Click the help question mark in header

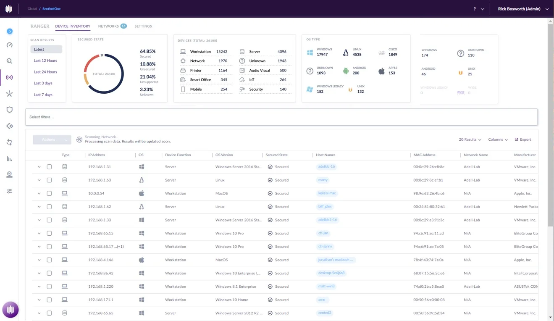click(x=475, y=9)
